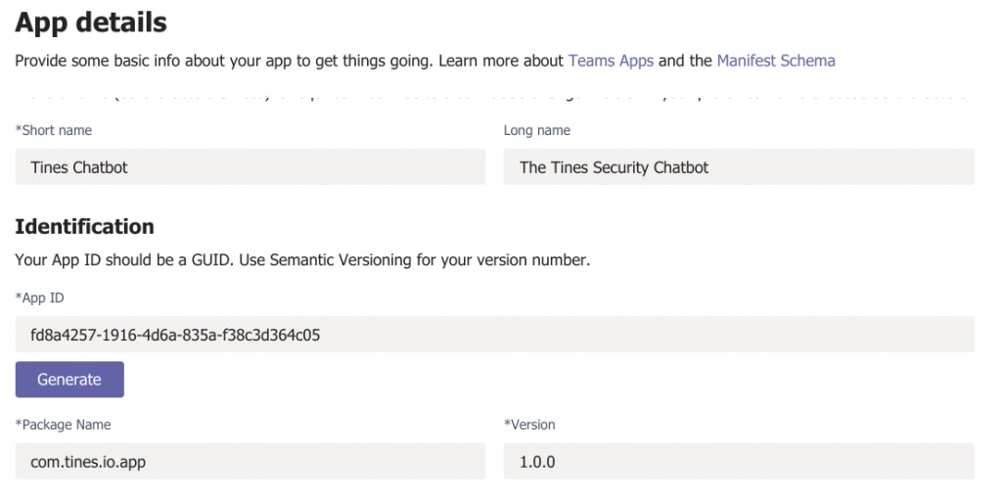Click the 'Provide some basic info' description text
Viewport: 1002px width, 500px height.
pos(196,61)
